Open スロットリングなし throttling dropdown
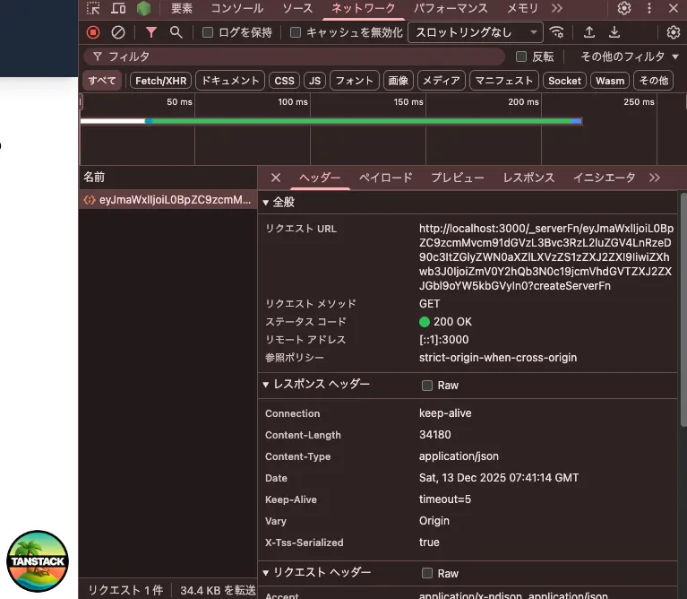687x599 pixels. [x=476, y=32]
